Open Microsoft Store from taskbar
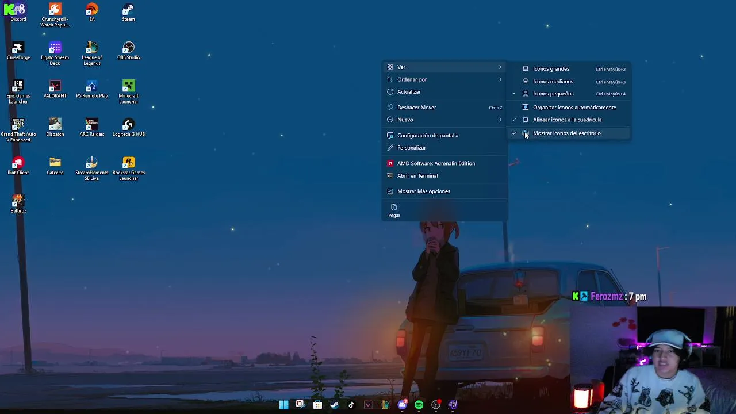The width and height of the screenshot is (736, 414). 317,405
